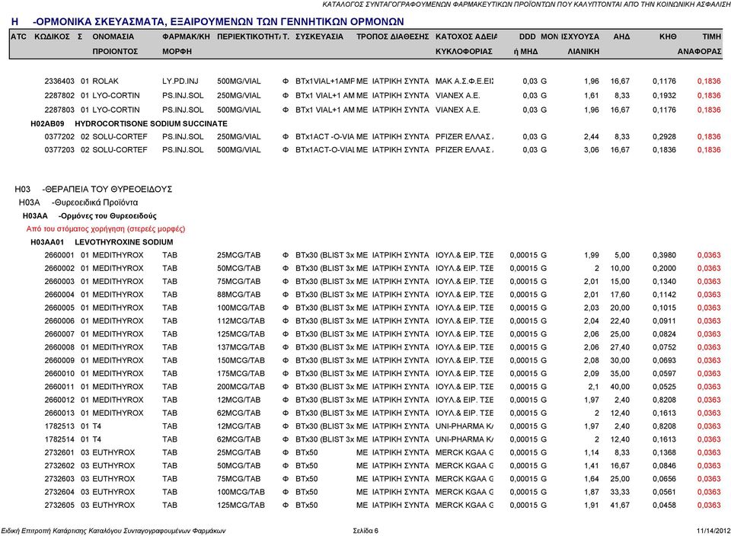This screenshot has width=731, height=536.
Task: Select product code 2660005
Action: coord(59,308)
